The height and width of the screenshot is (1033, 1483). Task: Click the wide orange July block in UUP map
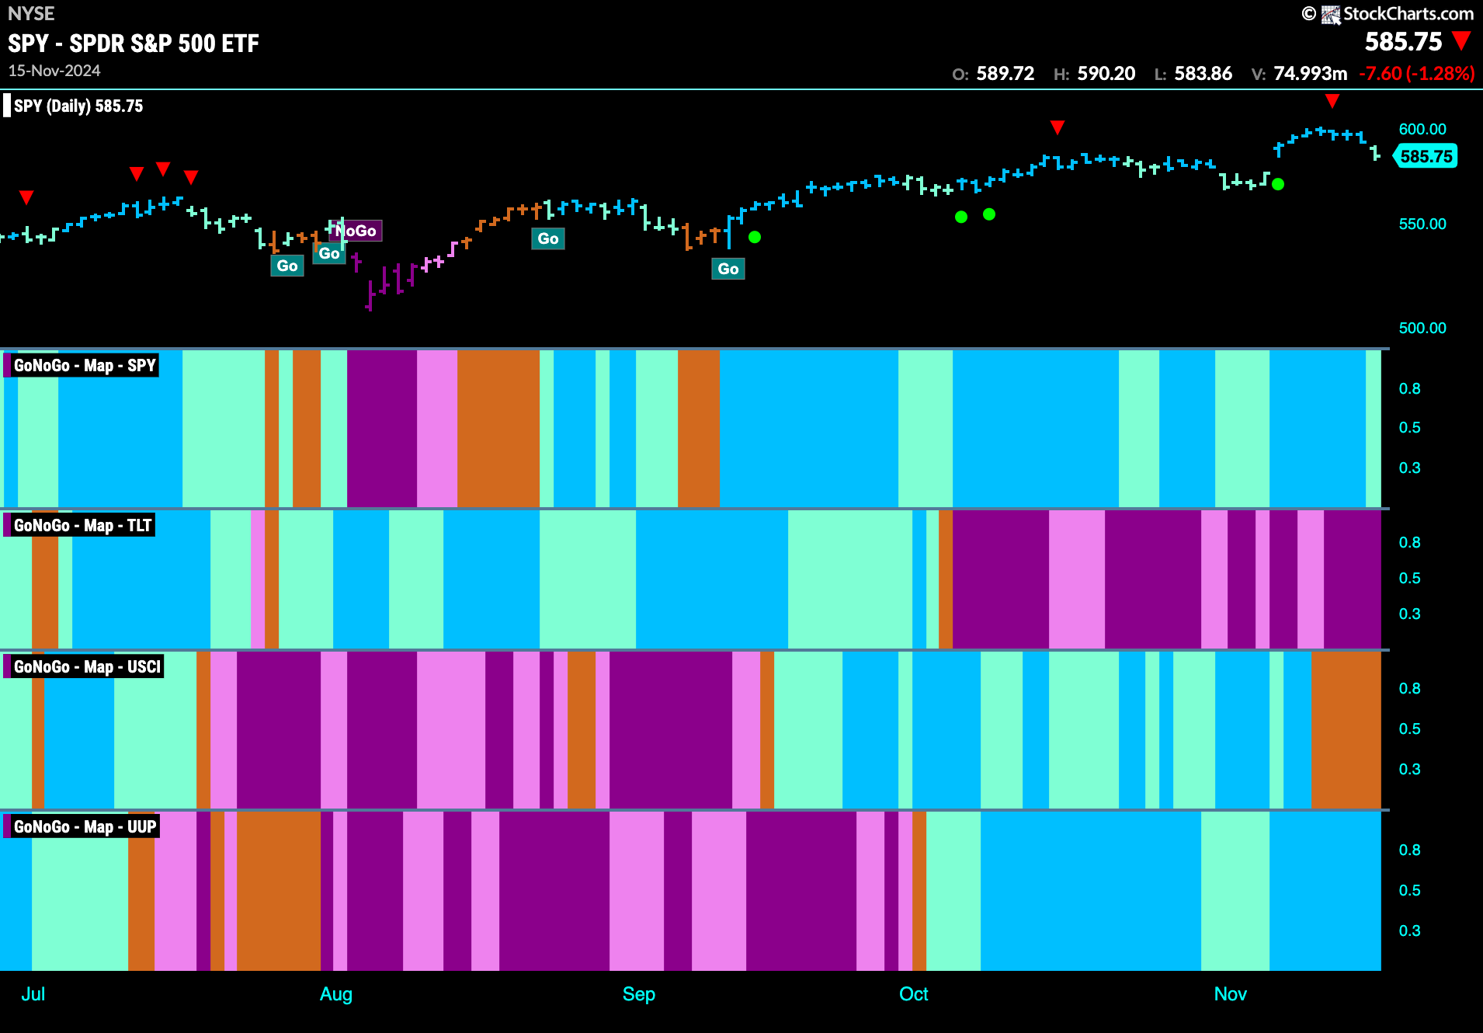(x=279, y=891)
